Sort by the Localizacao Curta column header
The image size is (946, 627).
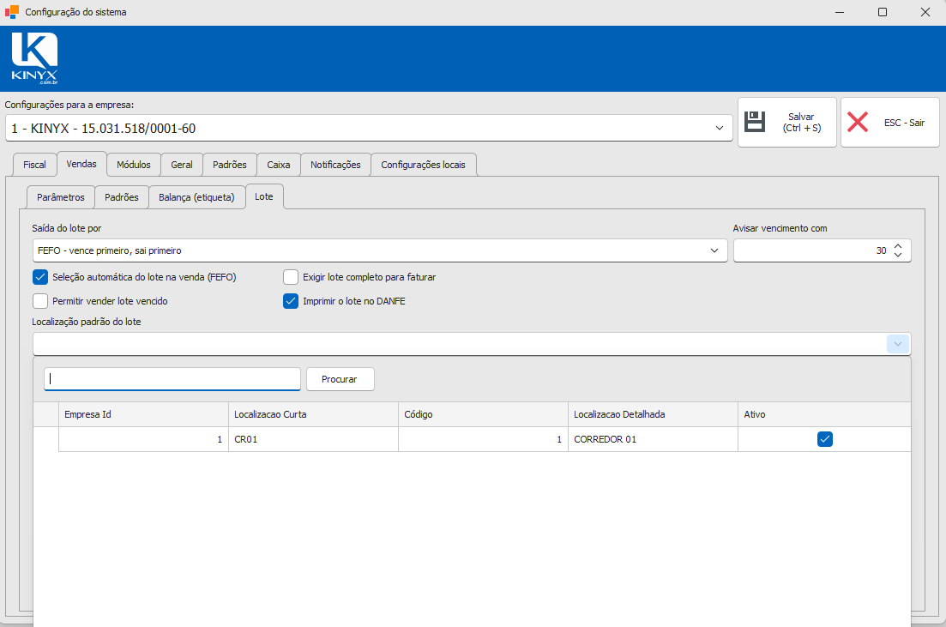click(313, 414)
